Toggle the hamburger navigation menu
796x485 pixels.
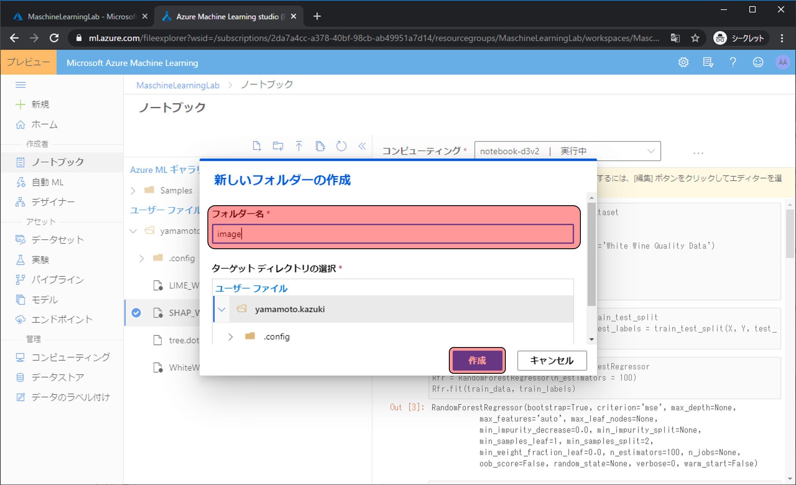[x=21, y=85]
